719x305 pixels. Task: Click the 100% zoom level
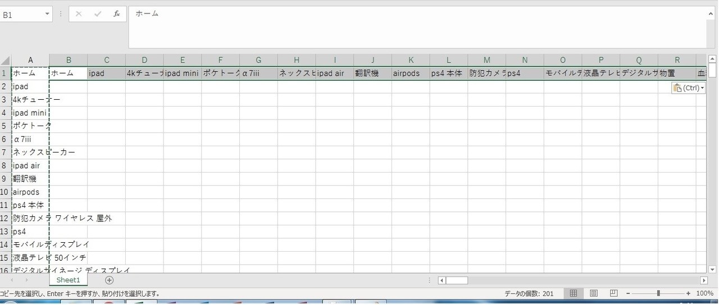704,293
